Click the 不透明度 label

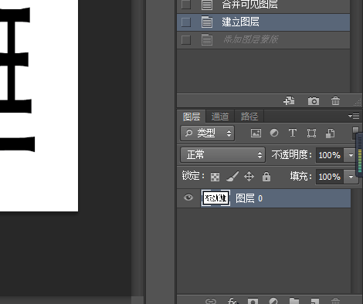point(291,155)
